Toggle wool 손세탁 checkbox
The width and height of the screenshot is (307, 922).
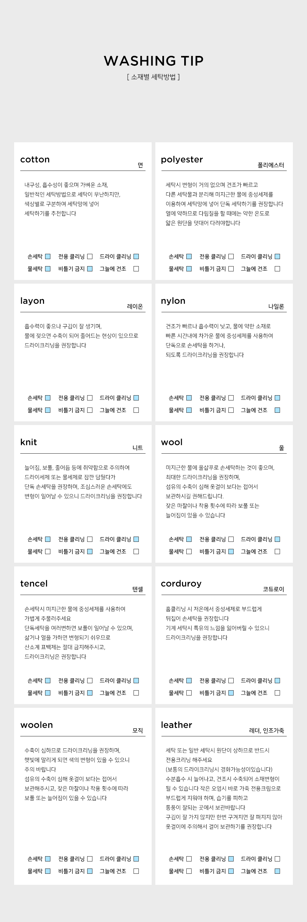click(189, 539)
